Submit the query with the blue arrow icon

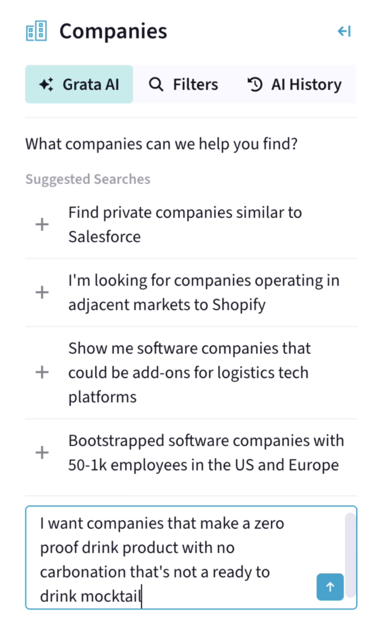[330, 587]
